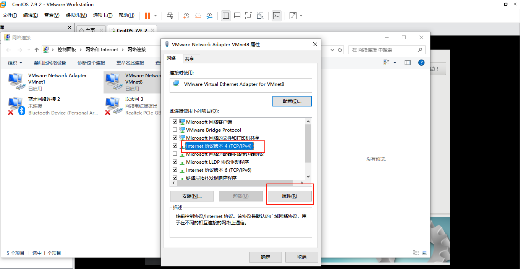
Task: Cancel the VMnet8 properties dialog
Action: point(302,257)
